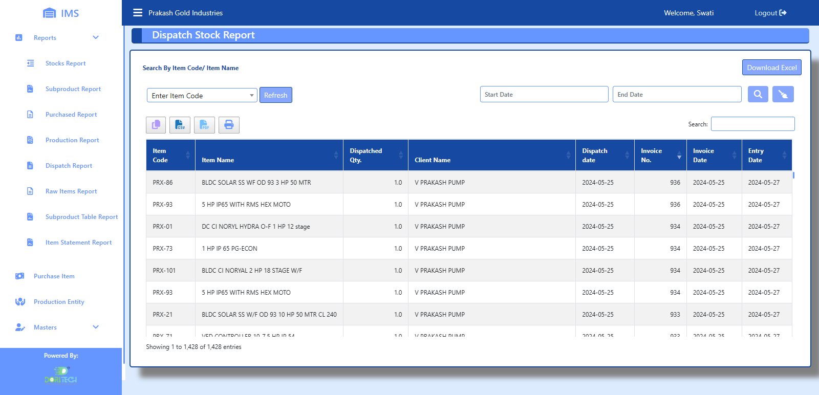The image size is (819, 395).
Task: Focus the table Search box
Action: point(752,124)
